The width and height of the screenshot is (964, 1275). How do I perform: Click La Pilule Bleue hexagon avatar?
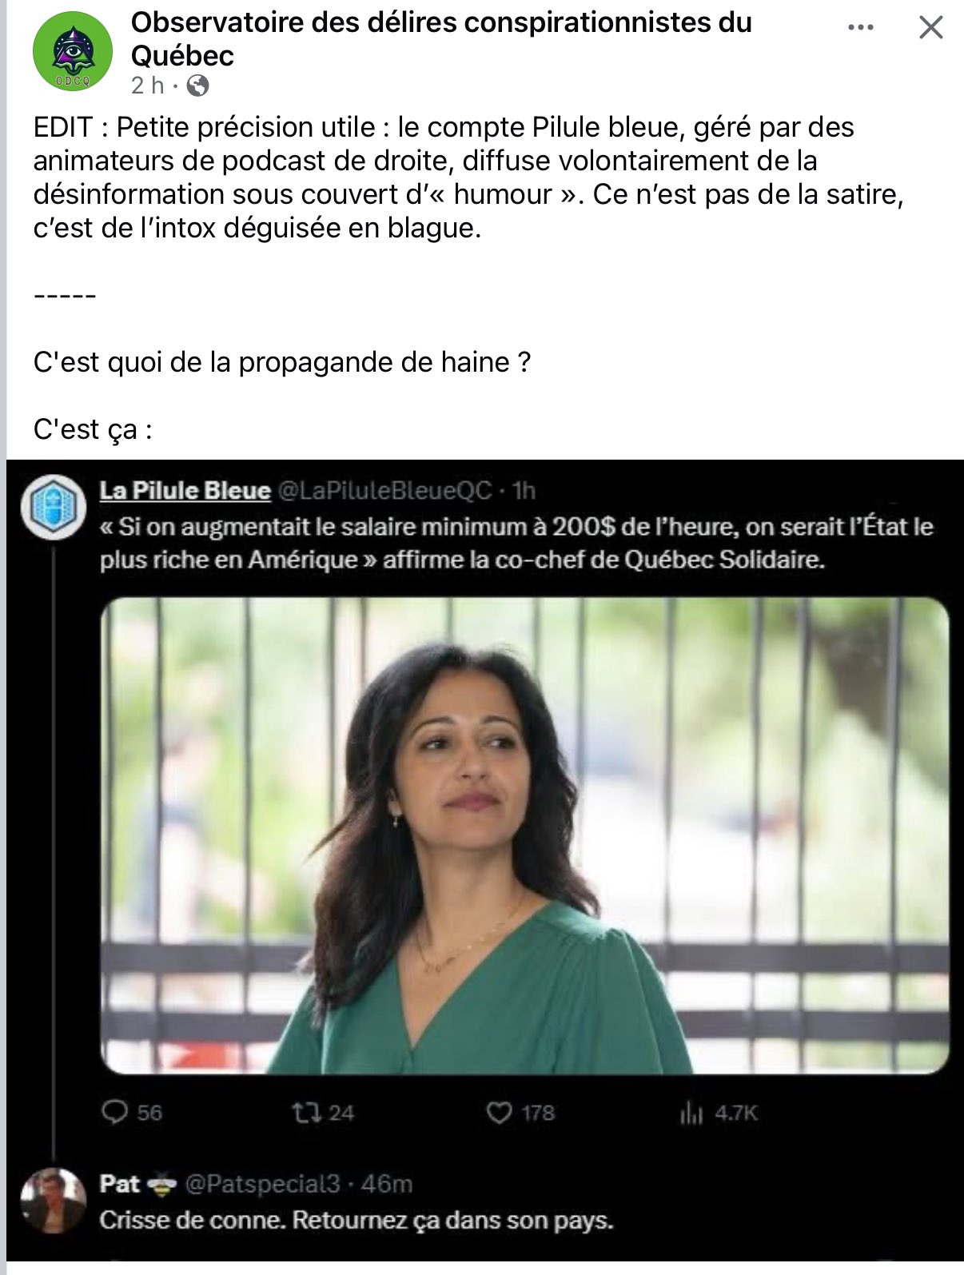(53, 506)
